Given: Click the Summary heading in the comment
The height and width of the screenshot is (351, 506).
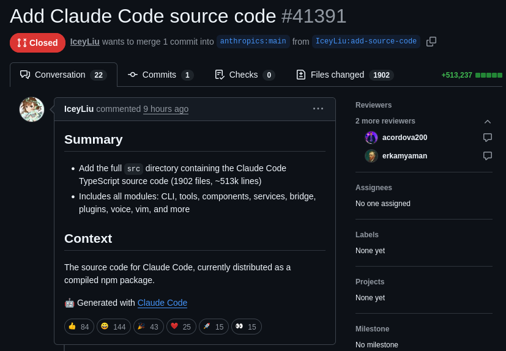Looking at the screenshot, I should pos(94,139).
